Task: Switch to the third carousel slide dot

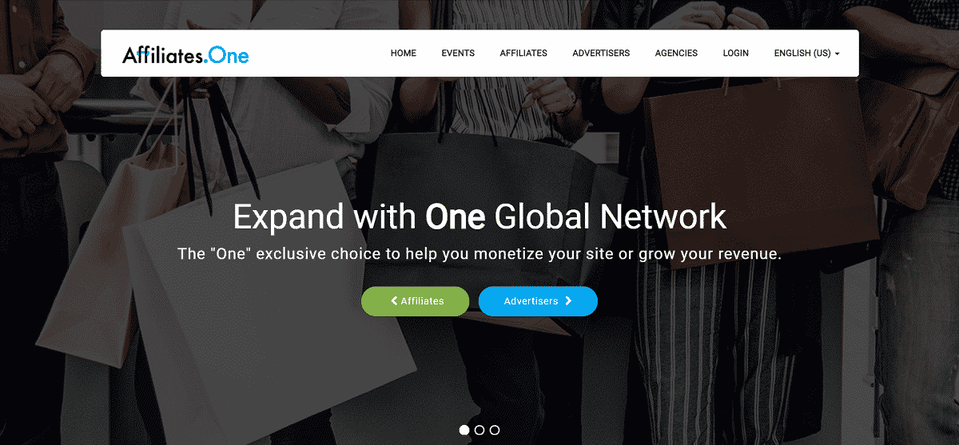Action: click(x=495, y=430)
